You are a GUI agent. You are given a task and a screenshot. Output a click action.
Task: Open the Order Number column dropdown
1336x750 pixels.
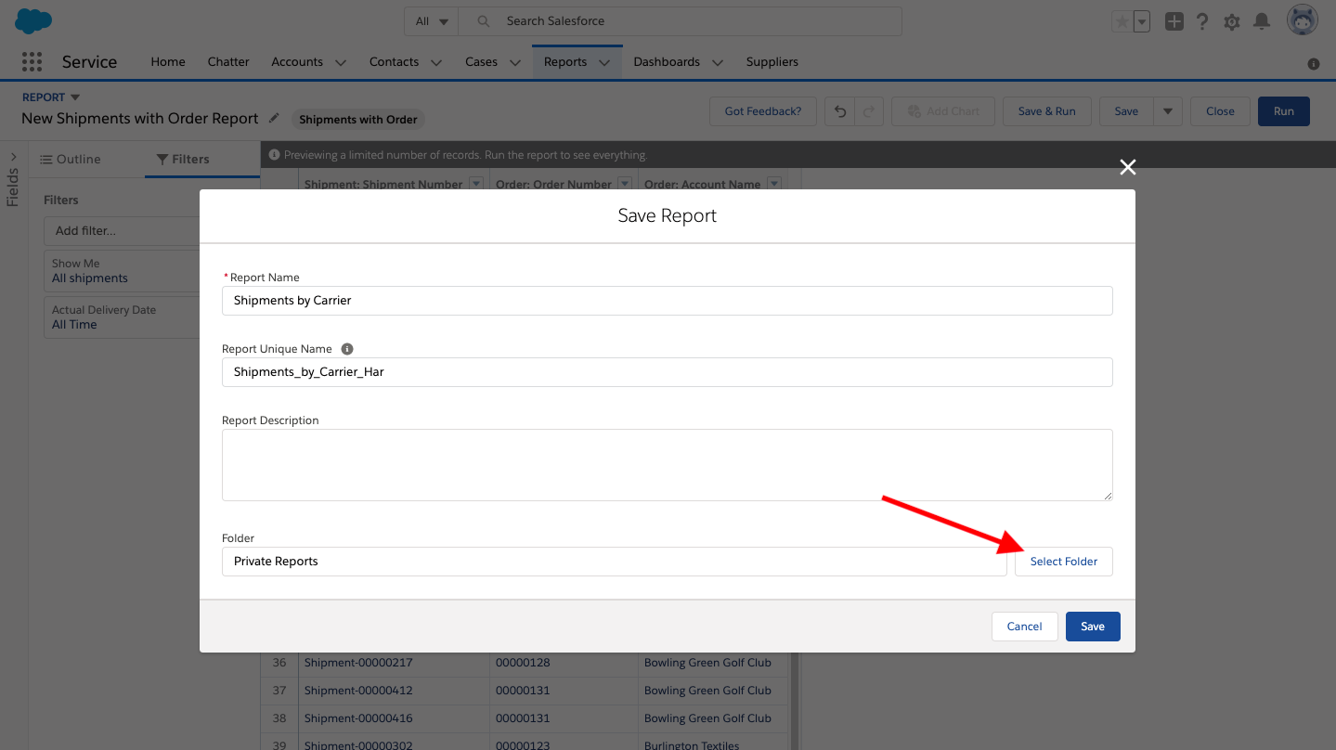pos(625,184)
